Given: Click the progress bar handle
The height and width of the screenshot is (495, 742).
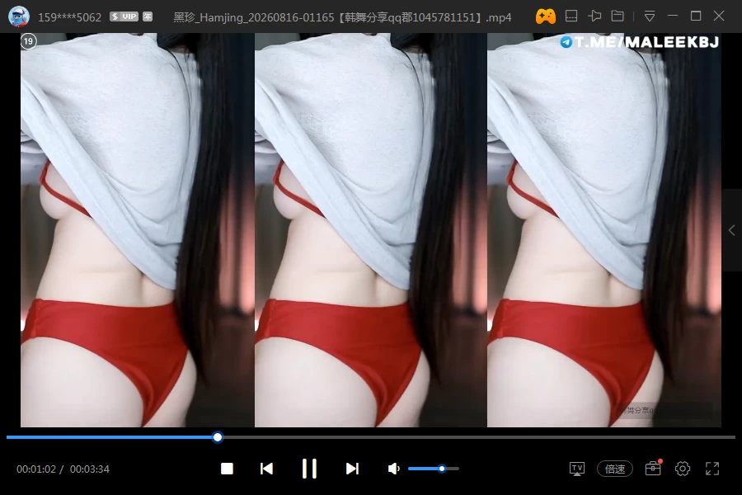Looking at the screenshot, I should [218, 437].
